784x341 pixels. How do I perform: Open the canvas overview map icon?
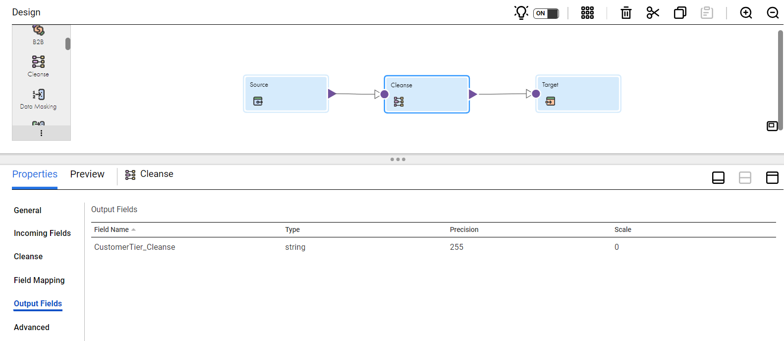pyautogui.click(x=772, y=126)
